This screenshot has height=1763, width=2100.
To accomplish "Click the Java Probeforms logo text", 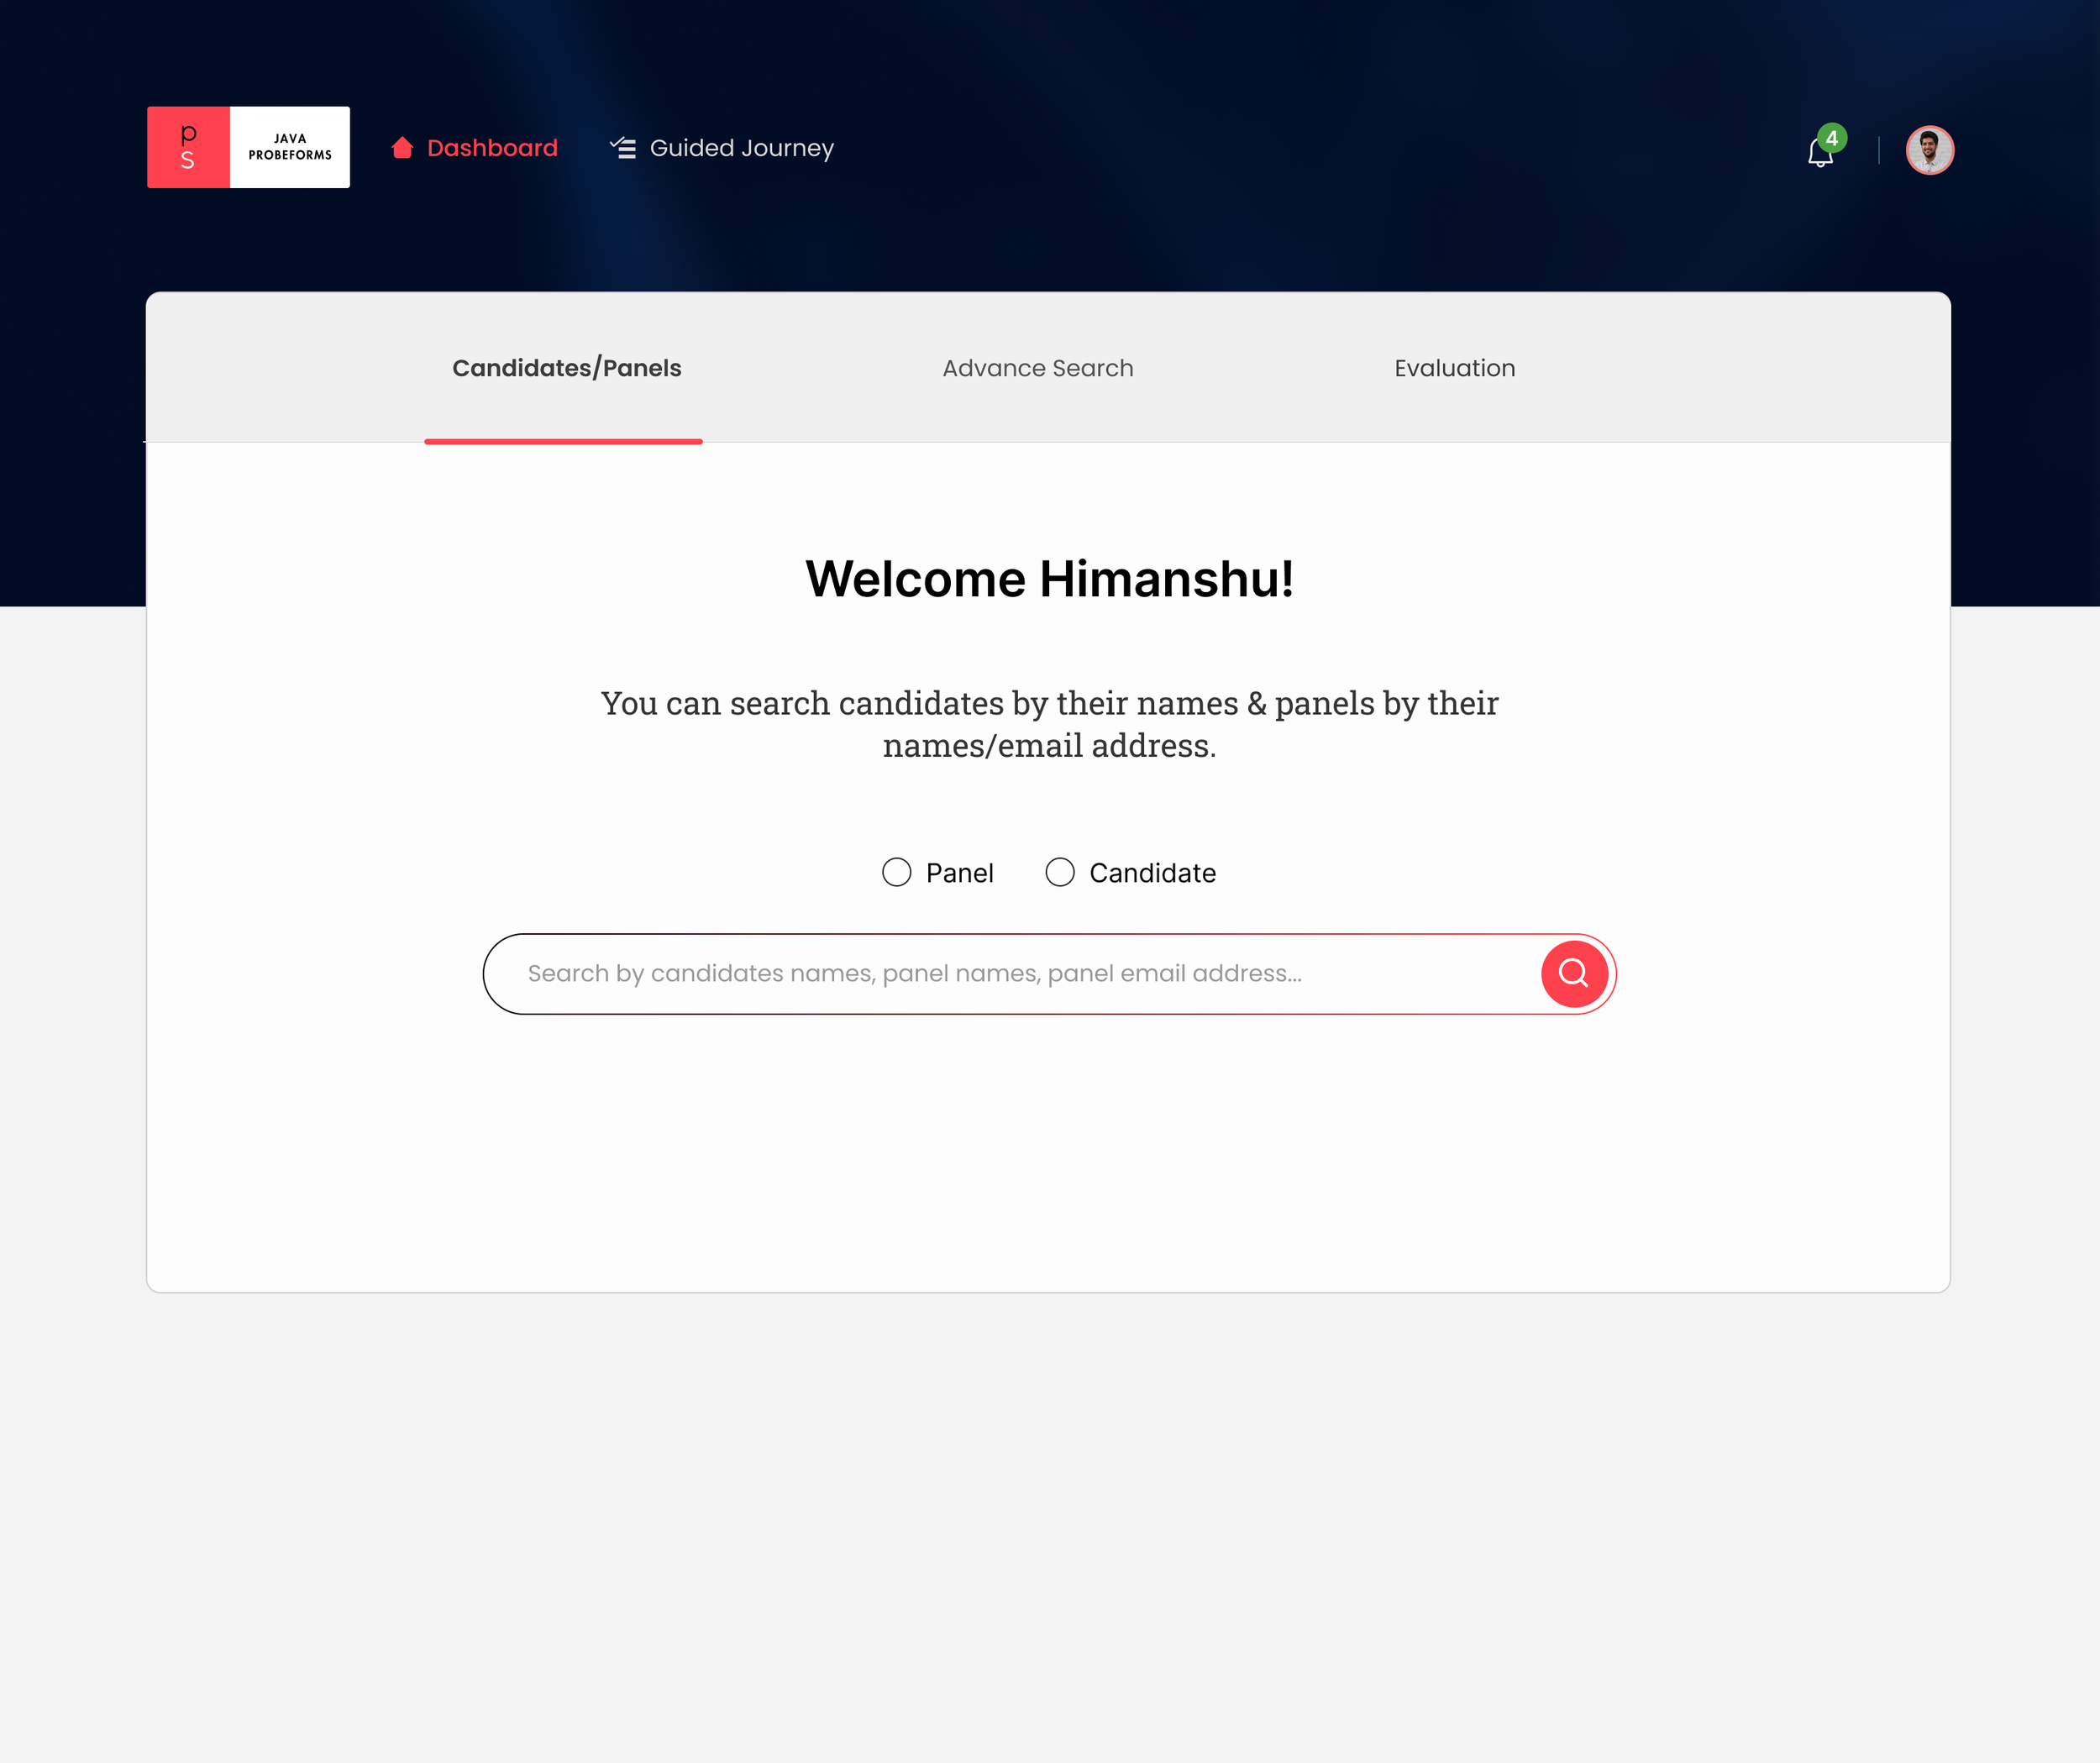I will point(290,147).
